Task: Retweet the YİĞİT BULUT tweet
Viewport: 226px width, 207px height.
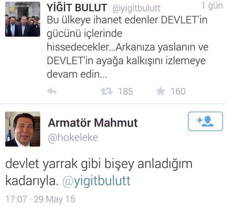Action: [x=106, y=91]
